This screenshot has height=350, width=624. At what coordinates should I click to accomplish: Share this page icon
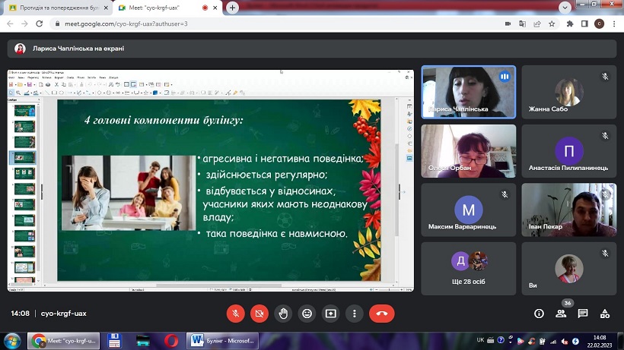pyautogui.click(x=537, y=24)
